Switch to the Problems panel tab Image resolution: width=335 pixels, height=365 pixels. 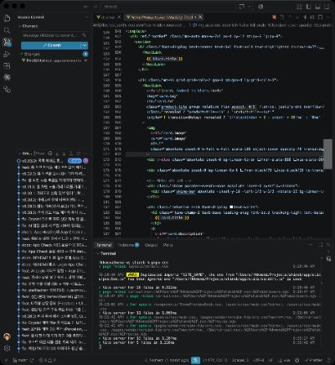tap(128, 245)
